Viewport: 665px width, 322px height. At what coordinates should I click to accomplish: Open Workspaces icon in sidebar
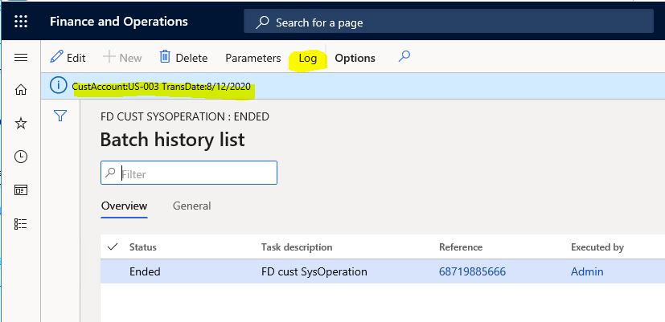pyautogui.click(x=21, y=190)
